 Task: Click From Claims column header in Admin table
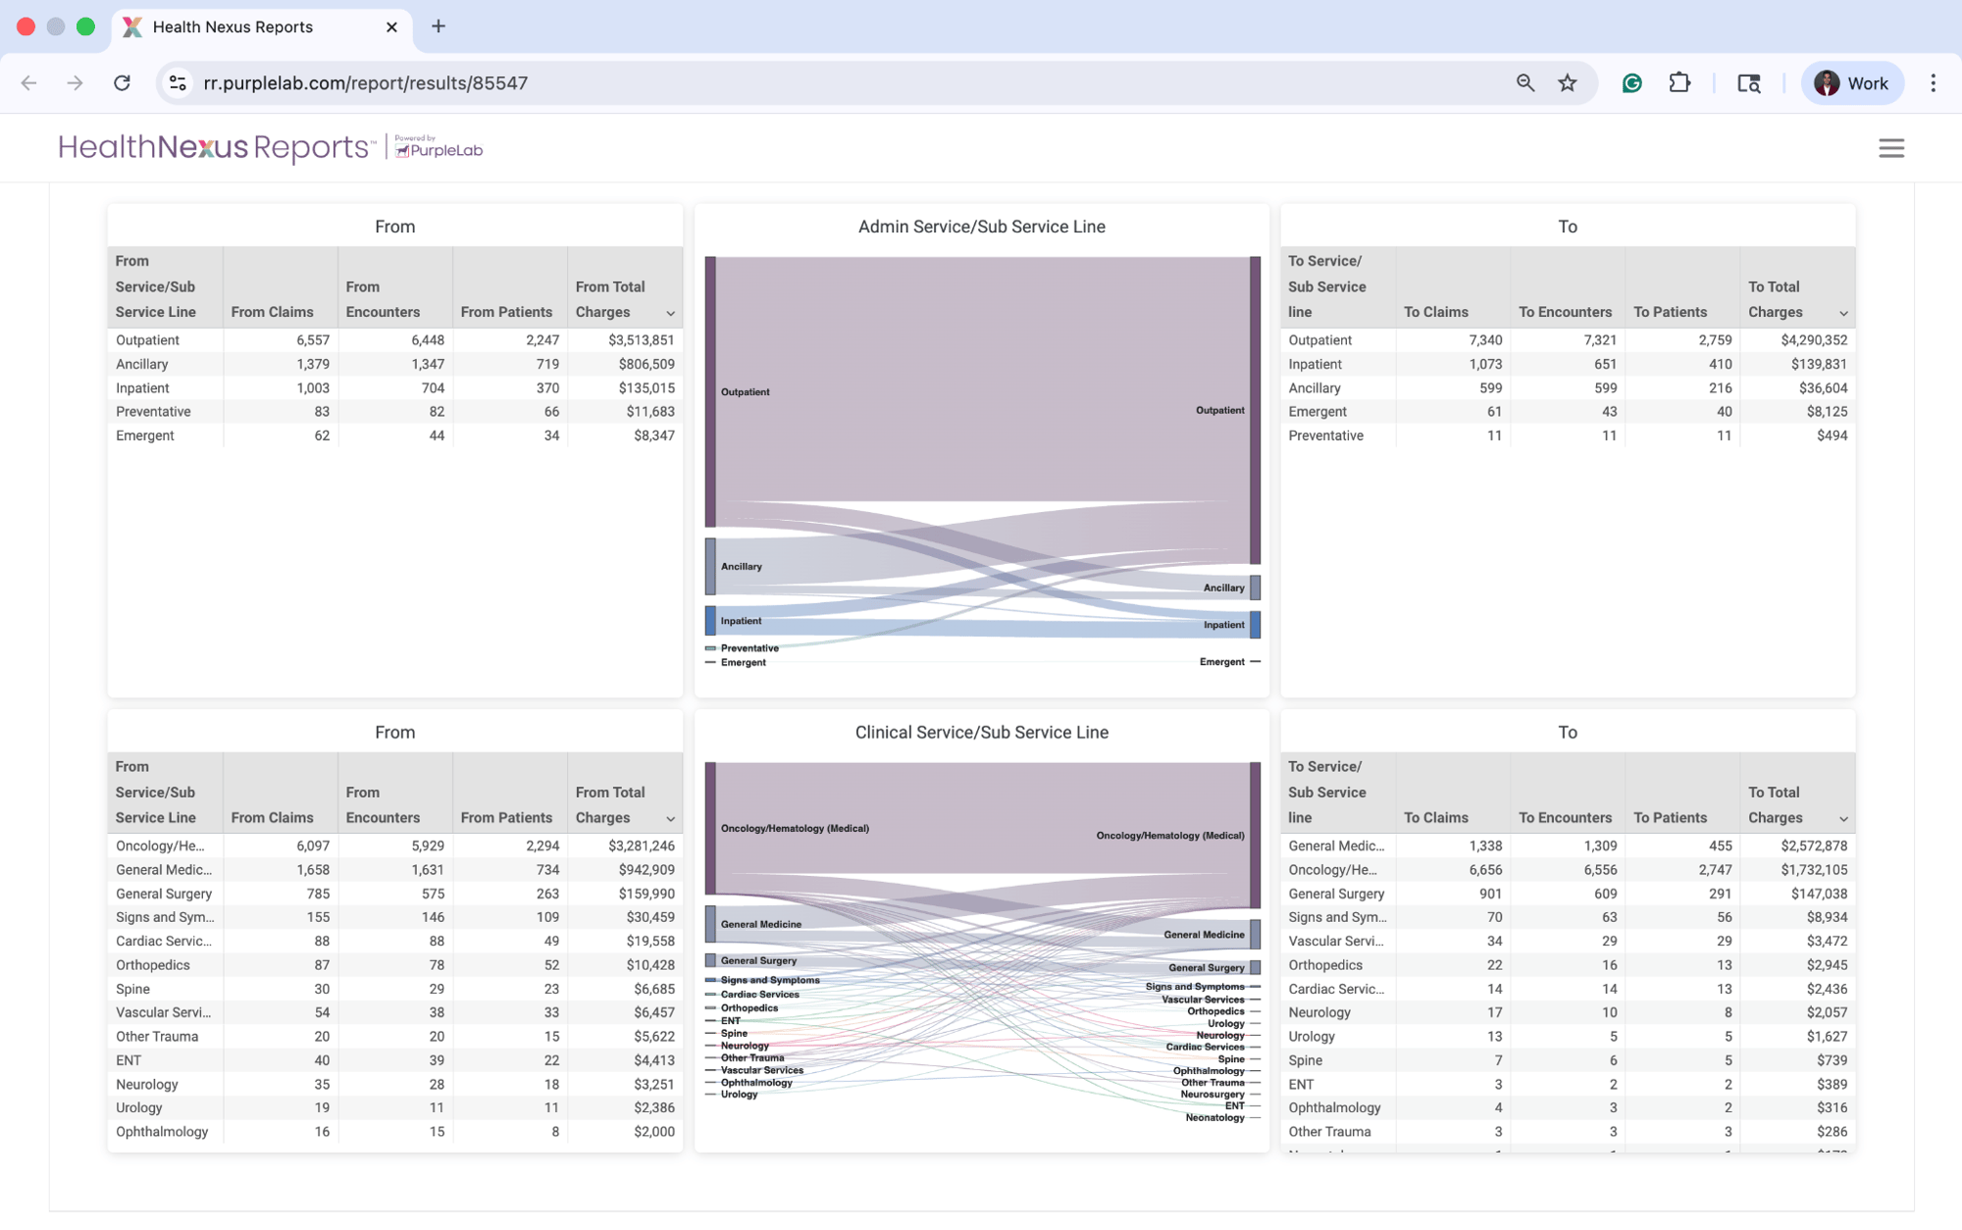(272, 312)
